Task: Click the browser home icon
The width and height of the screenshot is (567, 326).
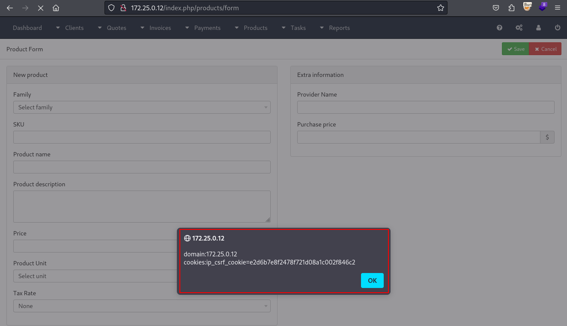Action: click(x=56, y=8)
